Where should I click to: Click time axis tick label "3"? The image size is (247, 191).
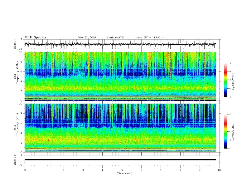83,170
